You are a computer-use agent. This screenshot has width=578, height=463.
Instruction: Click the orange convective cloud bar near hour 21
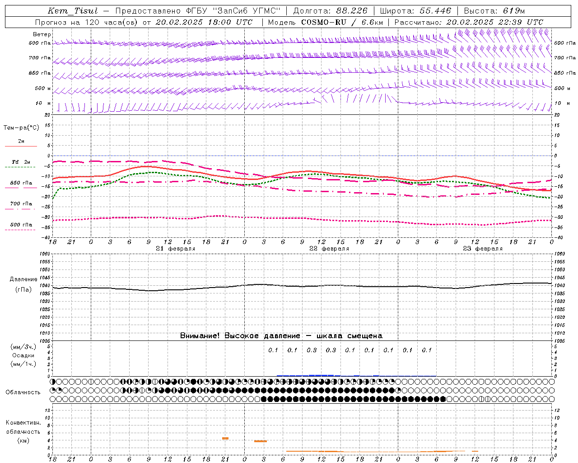tap(225, 438)
